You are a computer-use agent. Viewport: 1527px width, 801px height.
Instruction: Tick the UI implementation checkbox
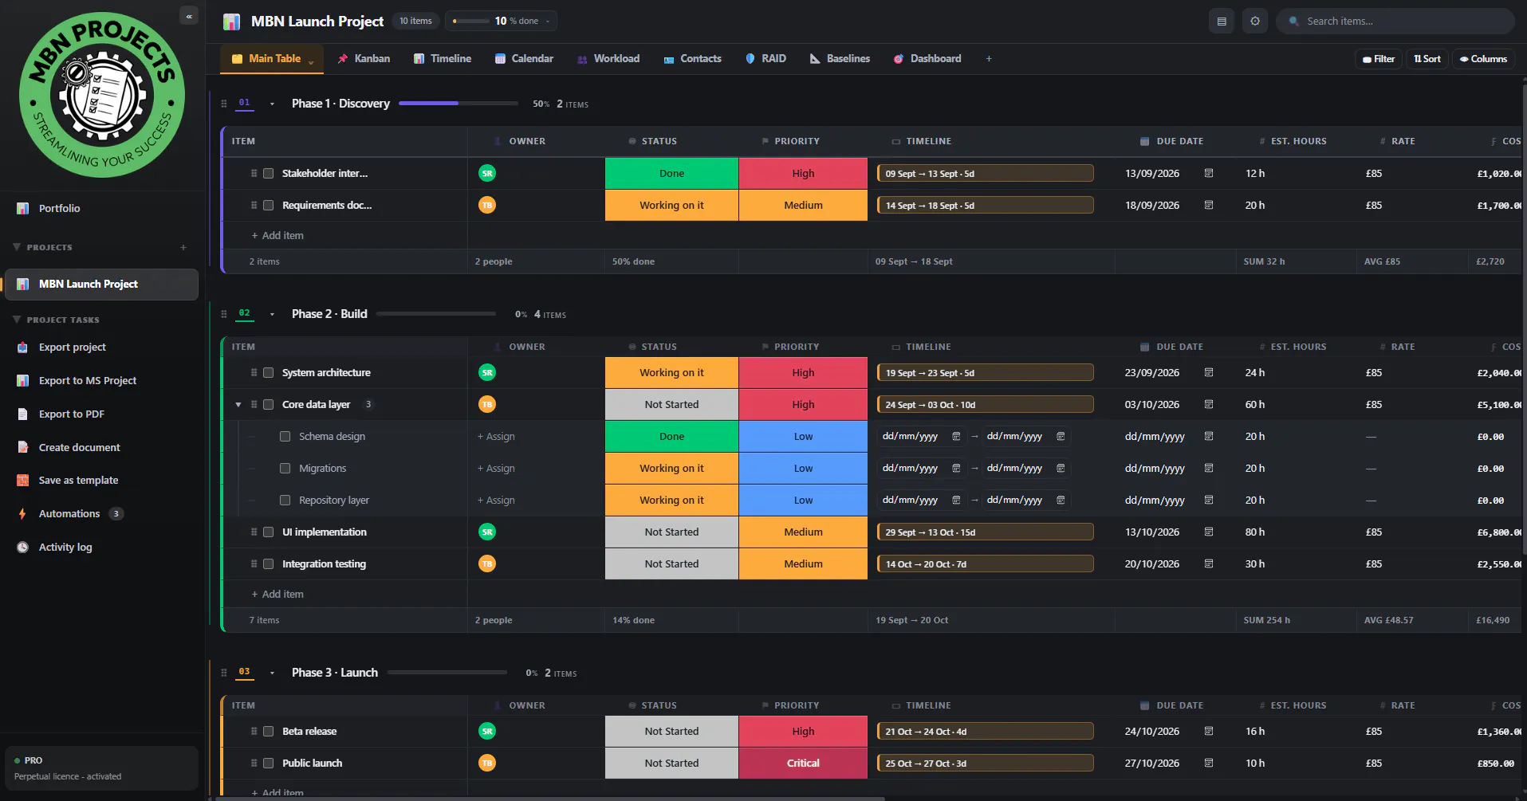[x=269, y=532]
